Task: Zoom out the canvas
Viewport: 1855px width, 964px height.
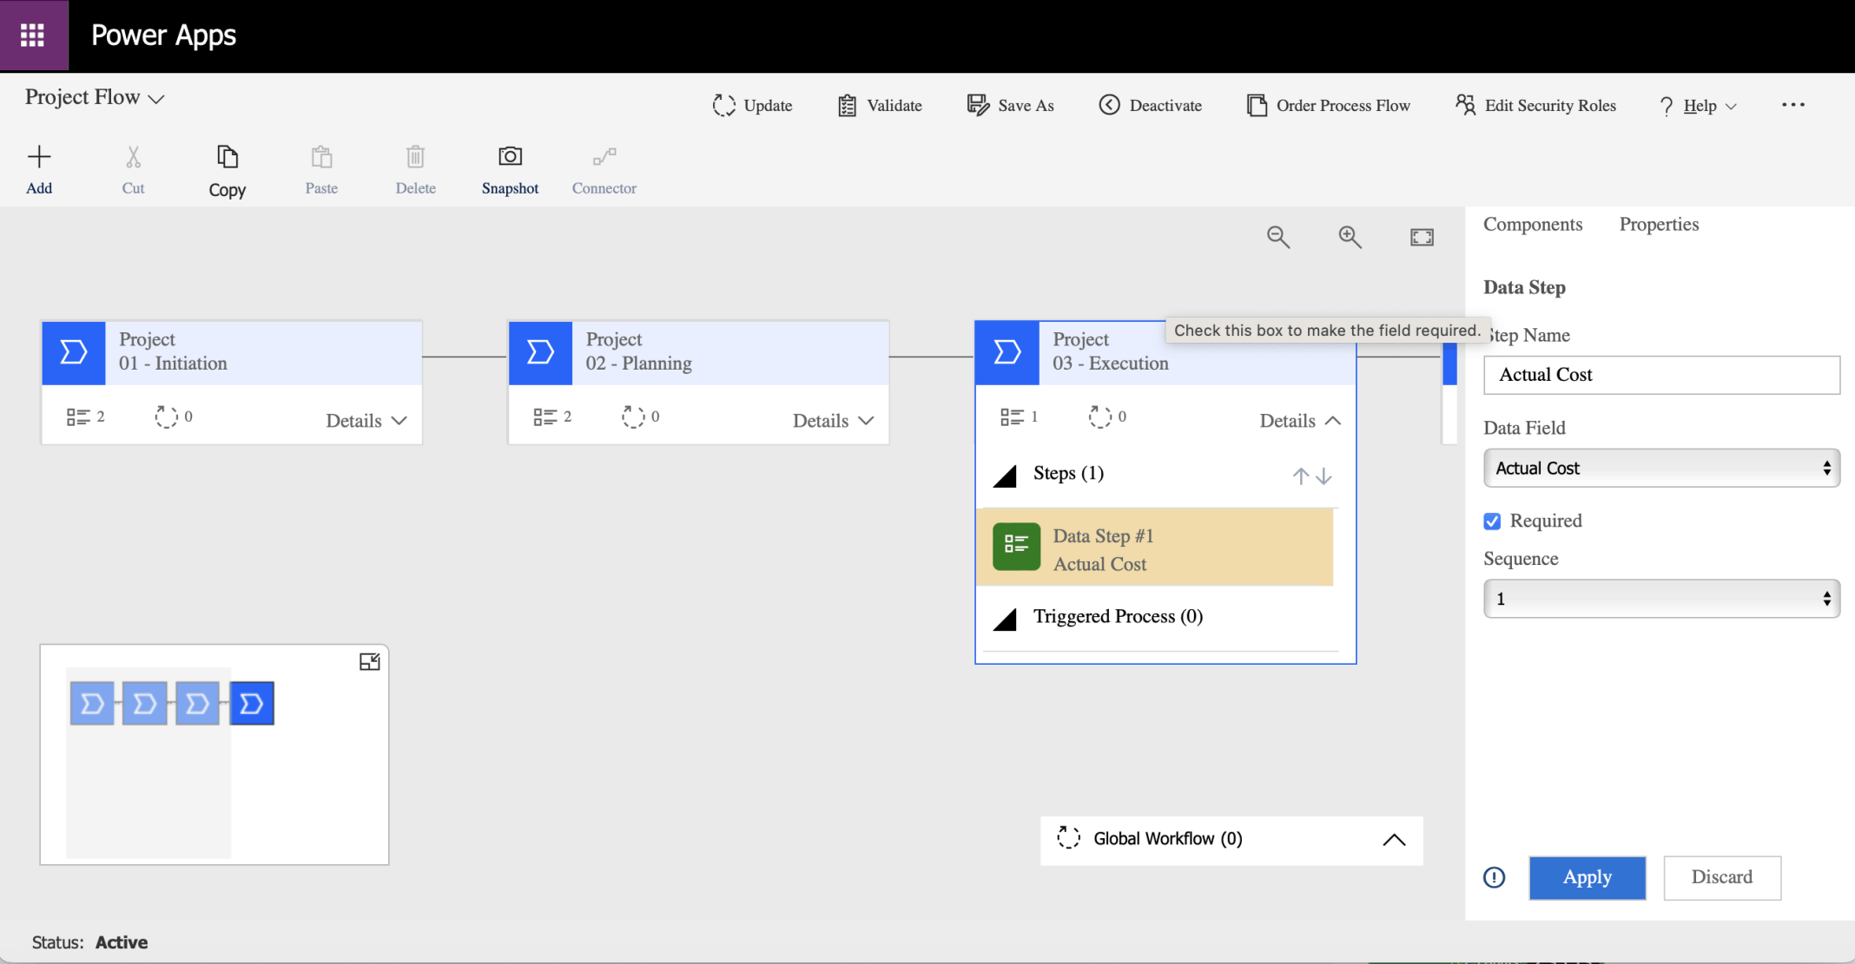Action: [x=1277, y=237]
